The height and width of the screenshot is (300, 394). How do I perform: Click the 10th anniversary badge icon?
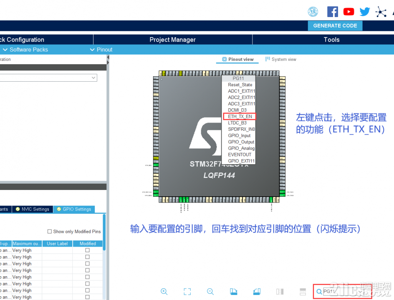[x=313, y=12]
